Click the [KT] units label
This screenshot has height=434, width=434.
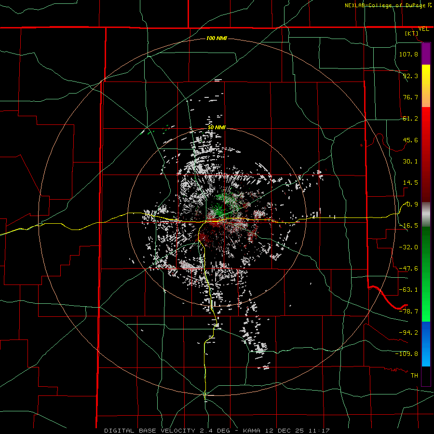(x=412, y=33)
